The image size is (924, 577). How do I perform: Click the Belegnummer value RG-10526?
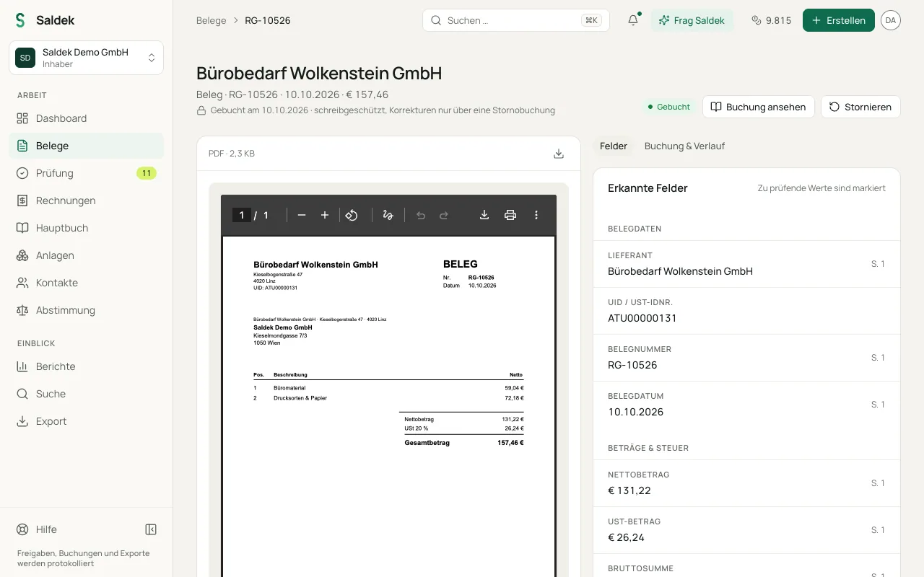click(x=632, y=365)
